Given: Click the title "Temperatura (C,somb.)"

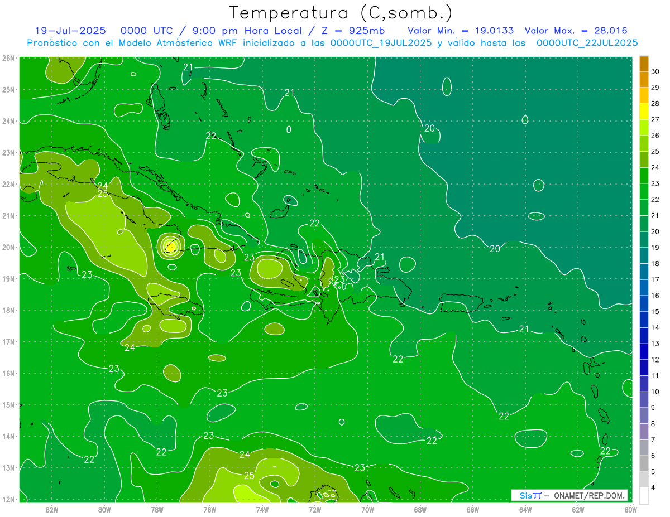Looking at the screenshot, I should [341, 13].
